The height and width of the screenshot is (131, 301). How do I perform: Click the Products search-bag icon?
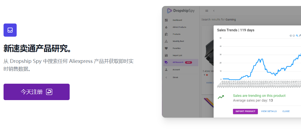[166, 34]
